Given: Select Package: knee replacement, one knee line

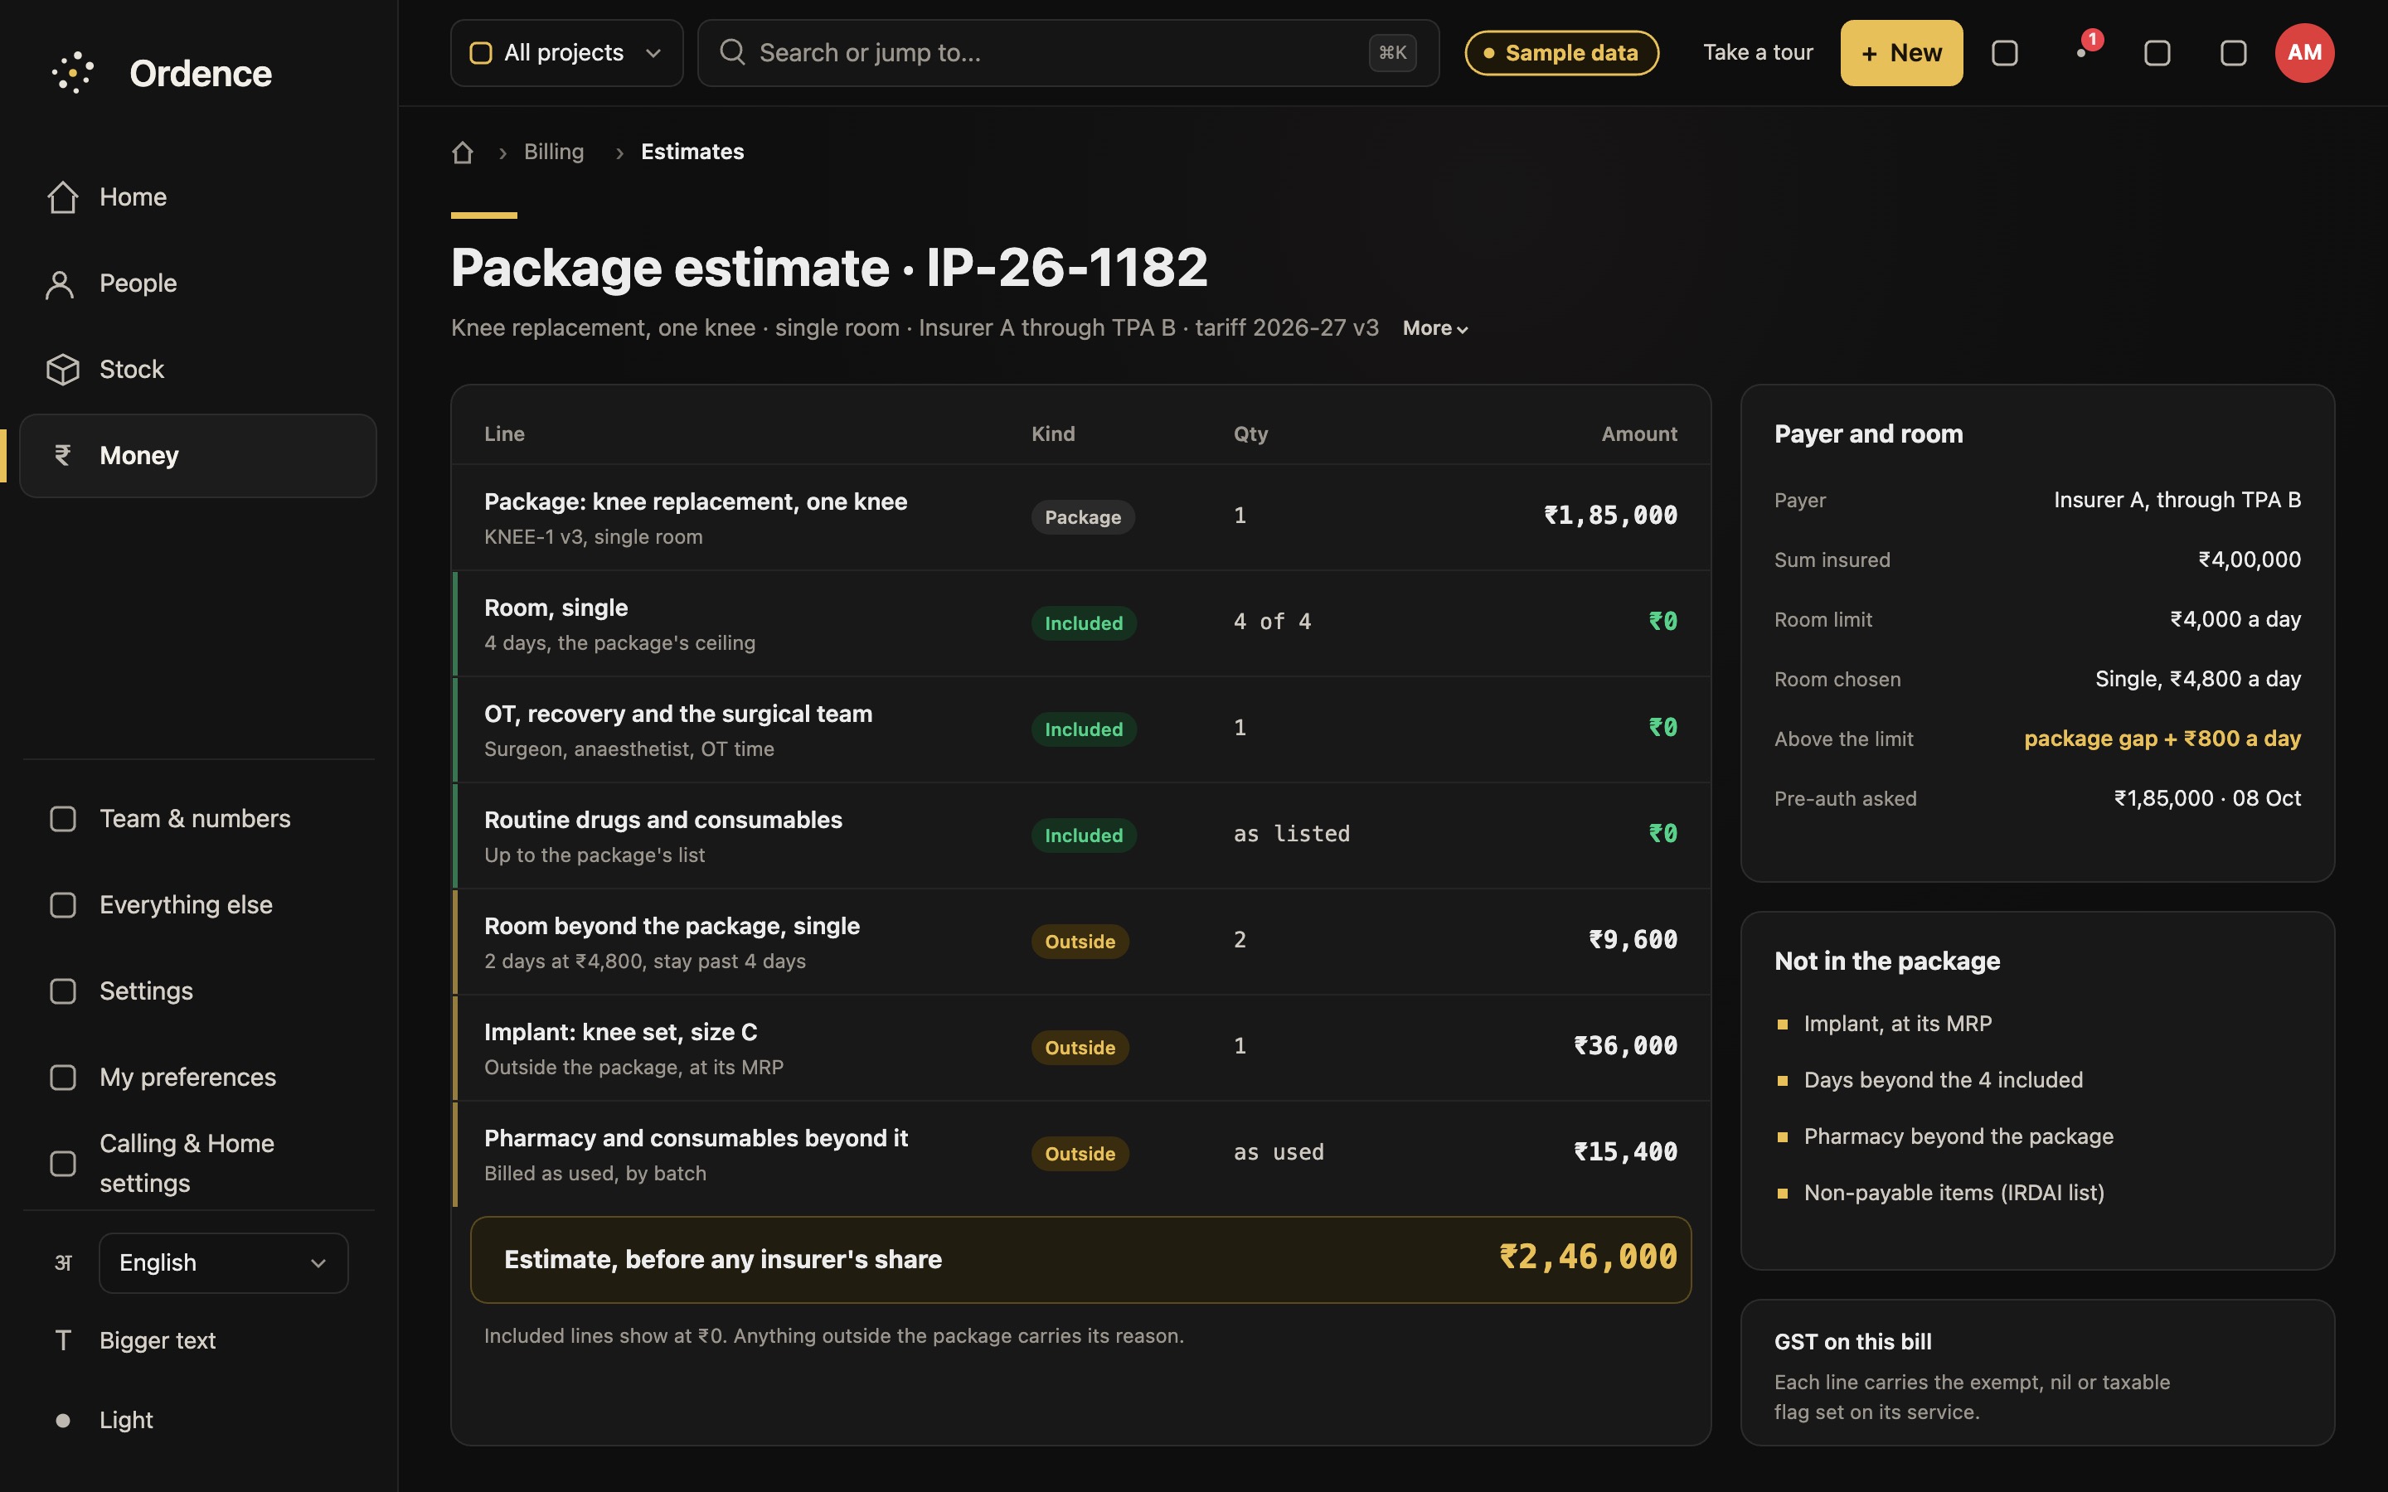Looking at the screenshot, I should pos(1081,517).
